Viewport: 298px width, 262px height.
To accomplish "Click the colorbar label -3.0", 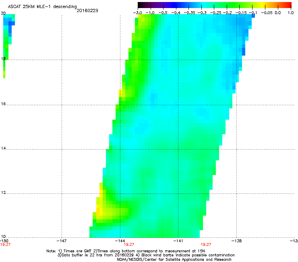I will coord(137,13).
